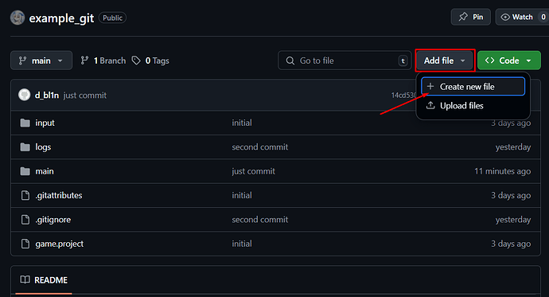Image resolution: width=549 pixels, height=297 pixels.
Task: Pin the repository with the Pin button
Action: 470,17
